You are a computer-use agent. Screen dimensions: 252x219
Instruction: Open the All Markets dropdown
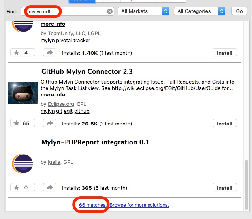[x=143, y=11]
